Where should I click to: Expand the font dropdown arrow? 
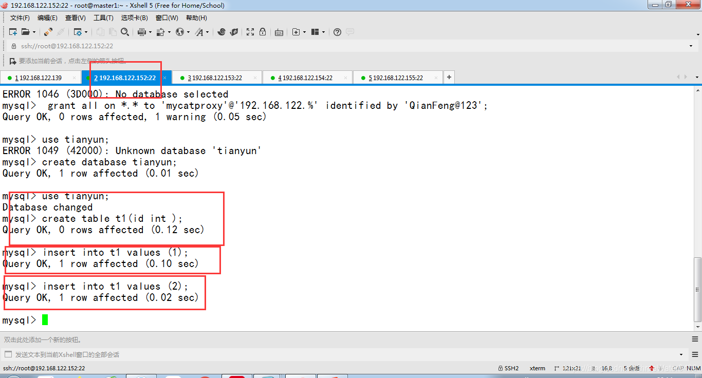pyautogui.click(x=207, y=32)
